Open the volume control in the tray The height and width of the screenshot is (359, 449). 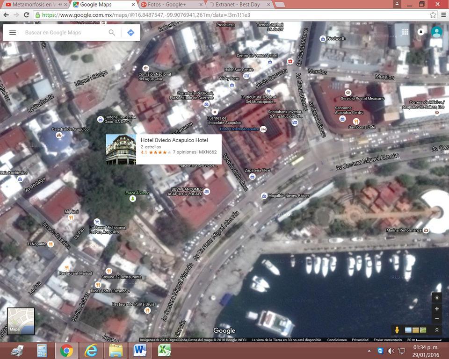[x=391, y=351]
